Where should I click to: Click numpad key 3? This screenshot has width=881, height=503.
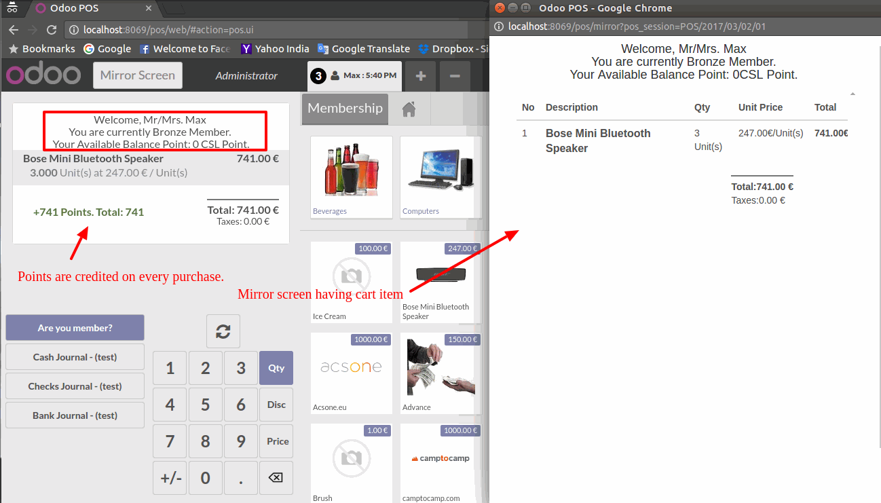tap(241, 368)
